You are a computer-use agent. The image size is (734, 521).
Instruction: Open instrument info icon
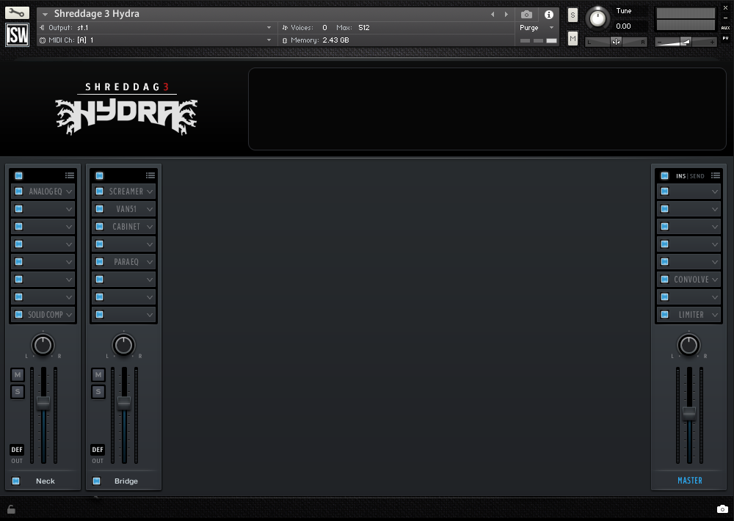[x=548, y=15]
